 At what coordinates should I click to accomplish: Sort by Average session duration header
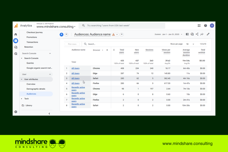tap(186, 52)
